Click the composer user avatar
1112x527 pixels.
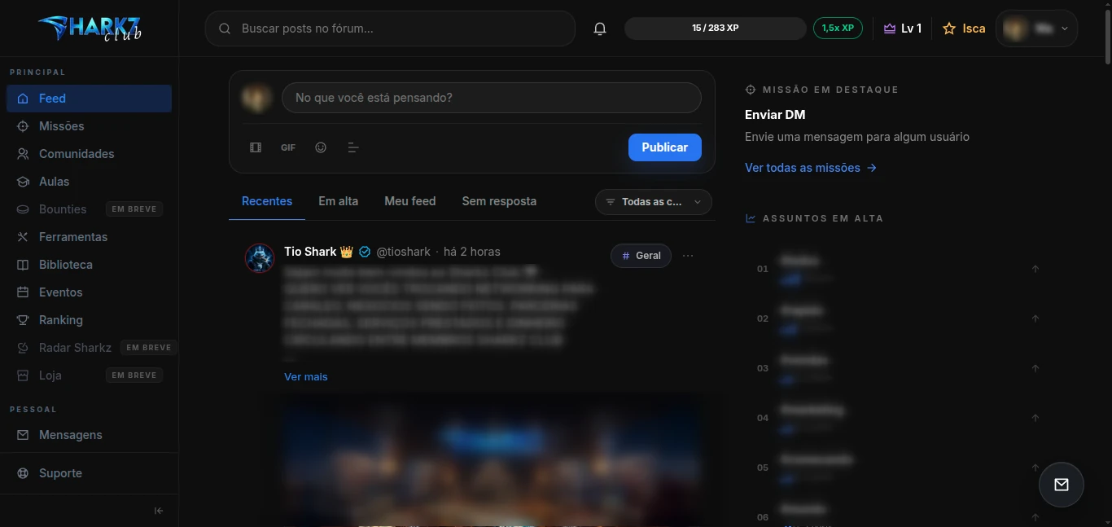click(256, 98)
